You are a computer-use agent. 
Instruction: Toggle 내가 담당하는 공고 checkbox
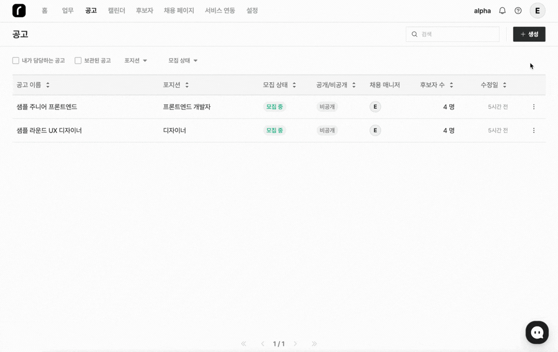(x=16, y=61)
